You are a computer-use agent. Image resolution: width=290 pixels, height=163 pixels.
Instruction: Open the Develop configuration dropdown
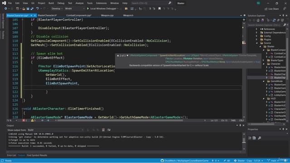coord(57,9)
